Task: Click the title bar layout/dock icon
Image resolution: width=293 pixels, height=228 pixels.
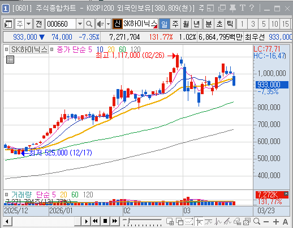Action: pos(210,9)
